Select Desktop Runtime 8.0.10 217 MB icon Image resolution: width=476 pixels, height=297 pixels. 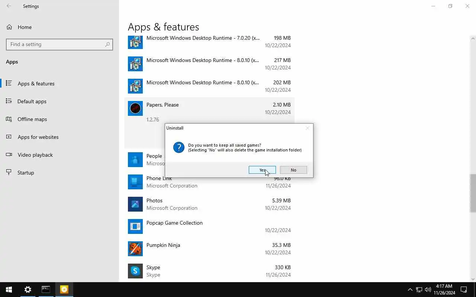point(135,64)
